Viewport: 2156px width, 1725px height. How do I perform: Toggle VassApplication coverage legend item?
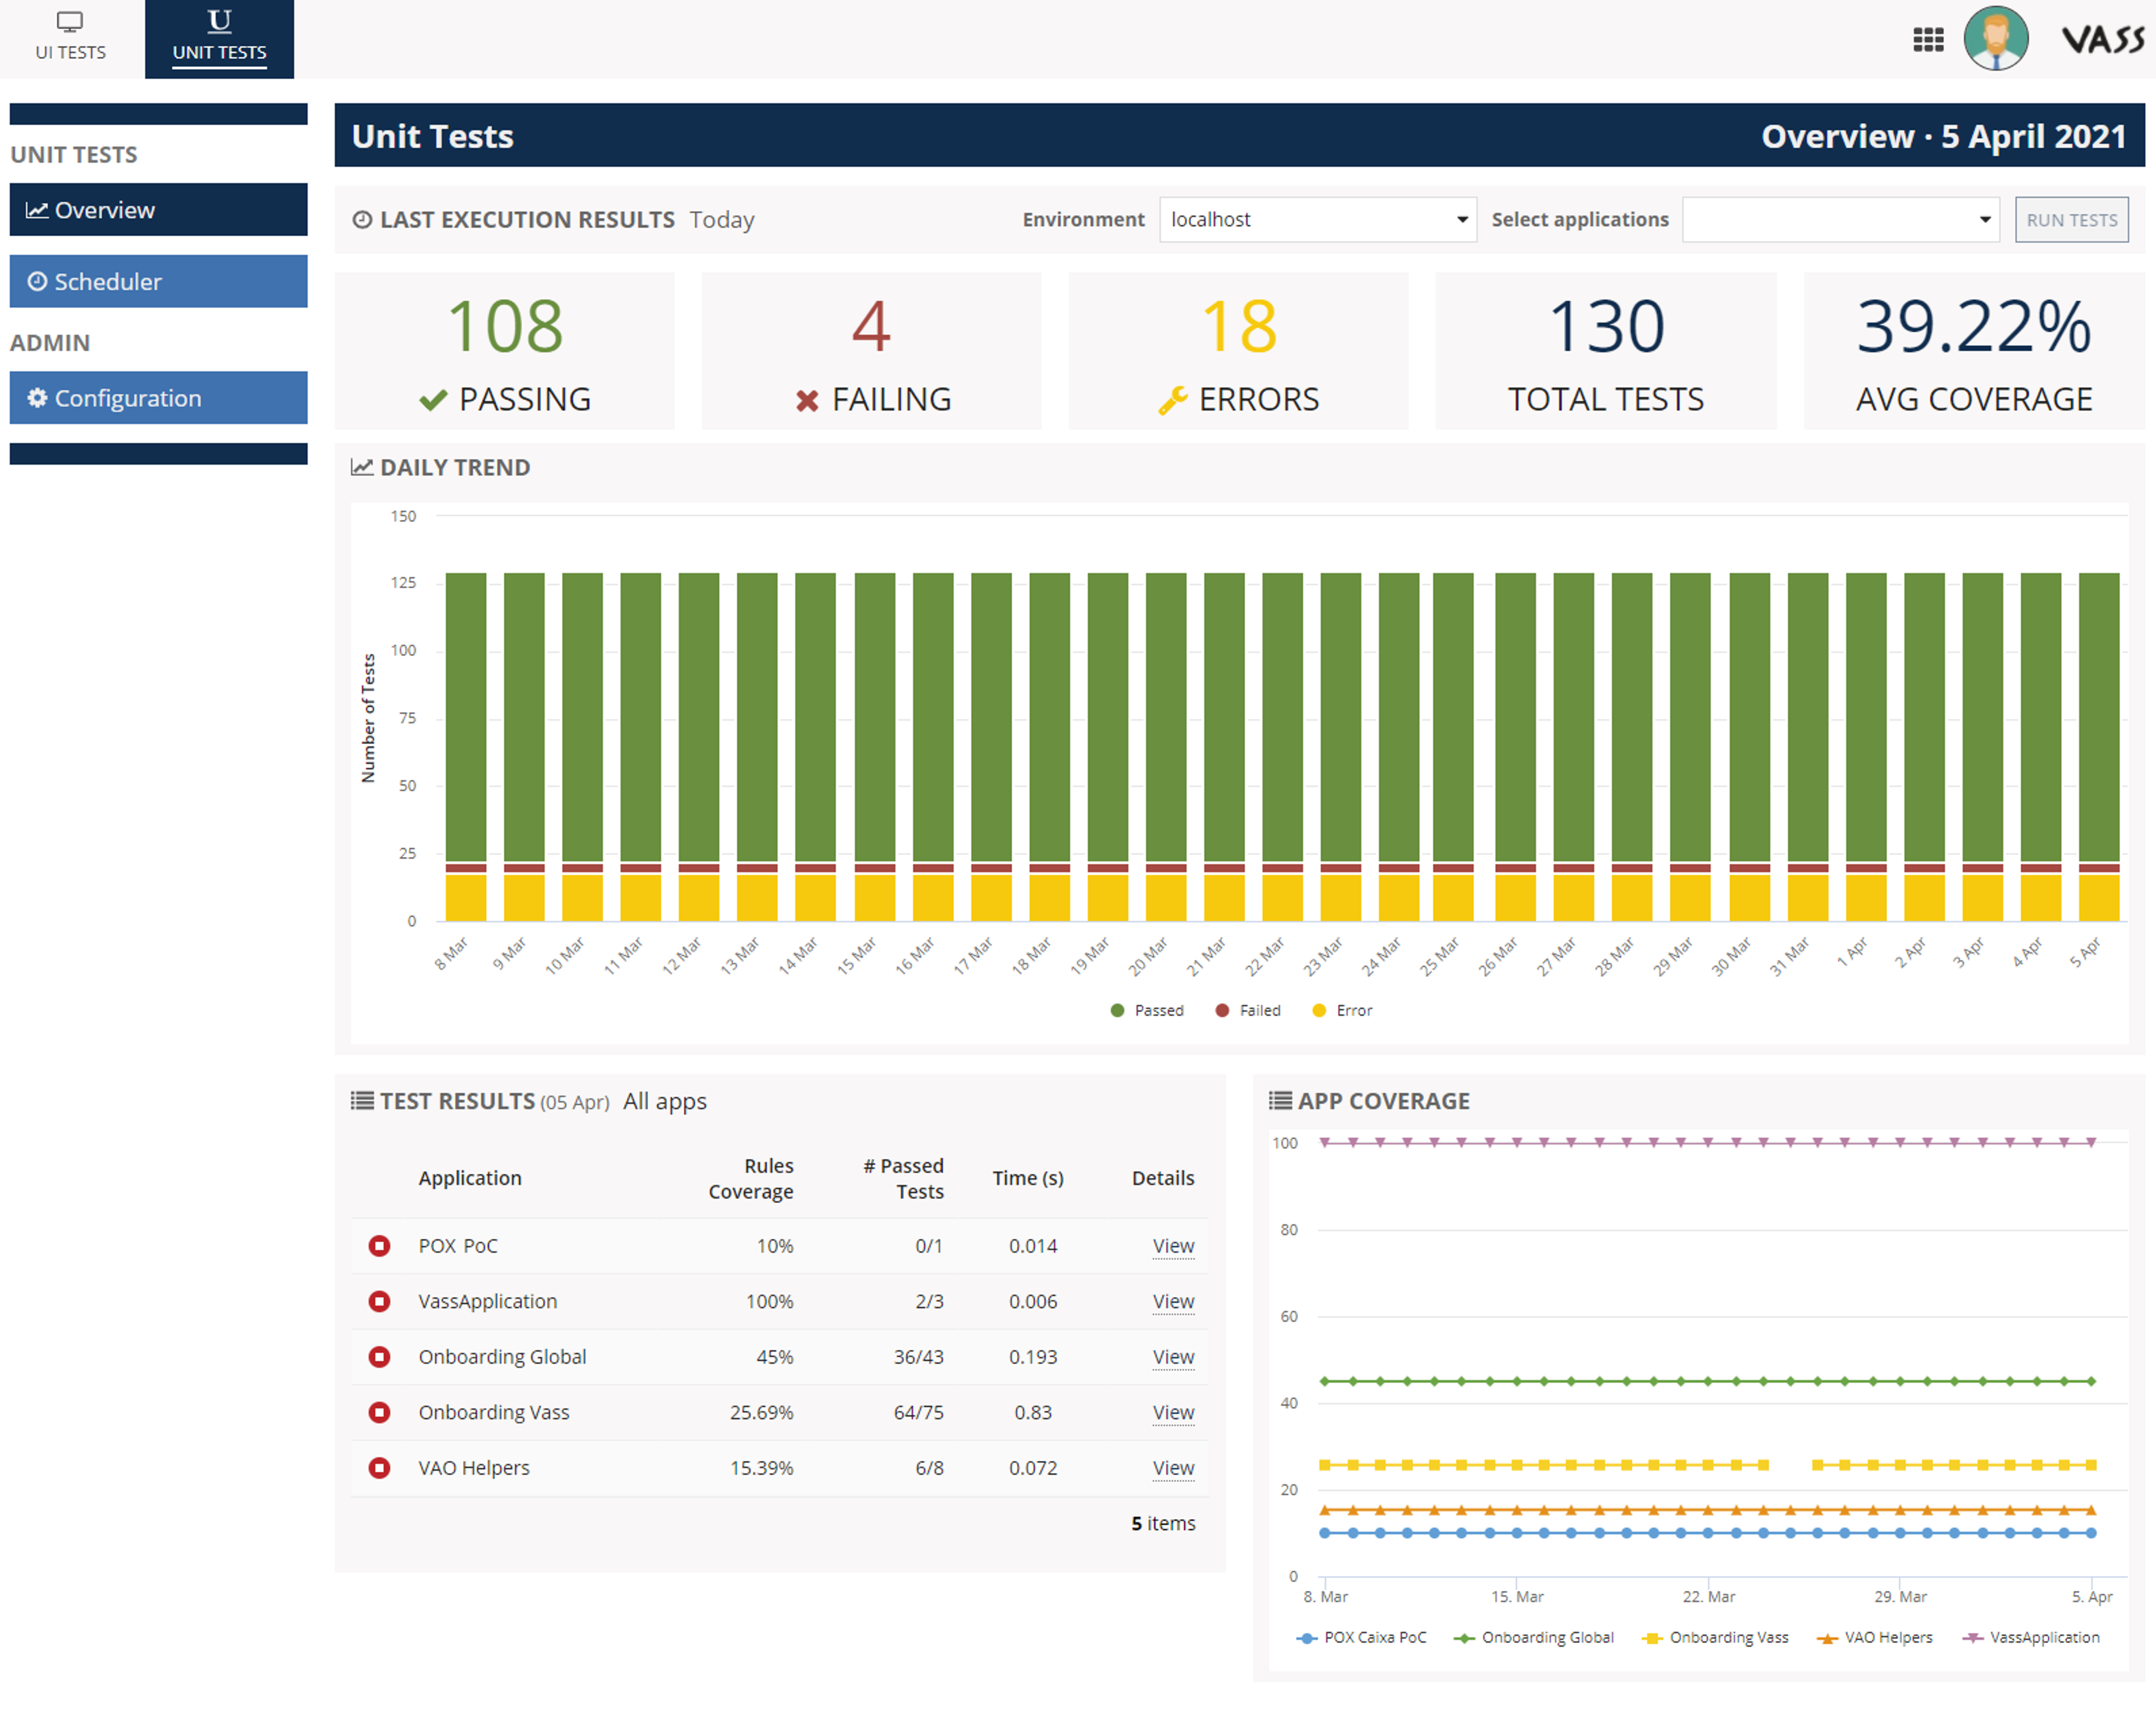pyautogui.click(x=2031, y=1637)
